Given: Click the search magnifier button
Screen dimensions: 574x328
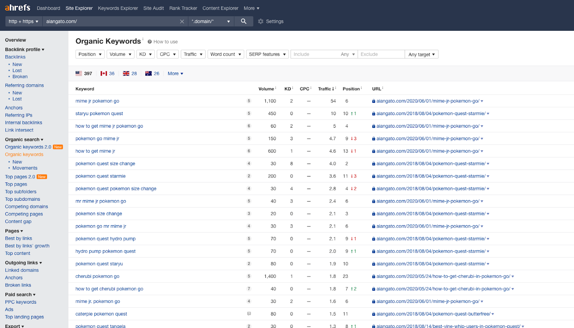Looking at the screenshot, I should (x=244, y=22).
